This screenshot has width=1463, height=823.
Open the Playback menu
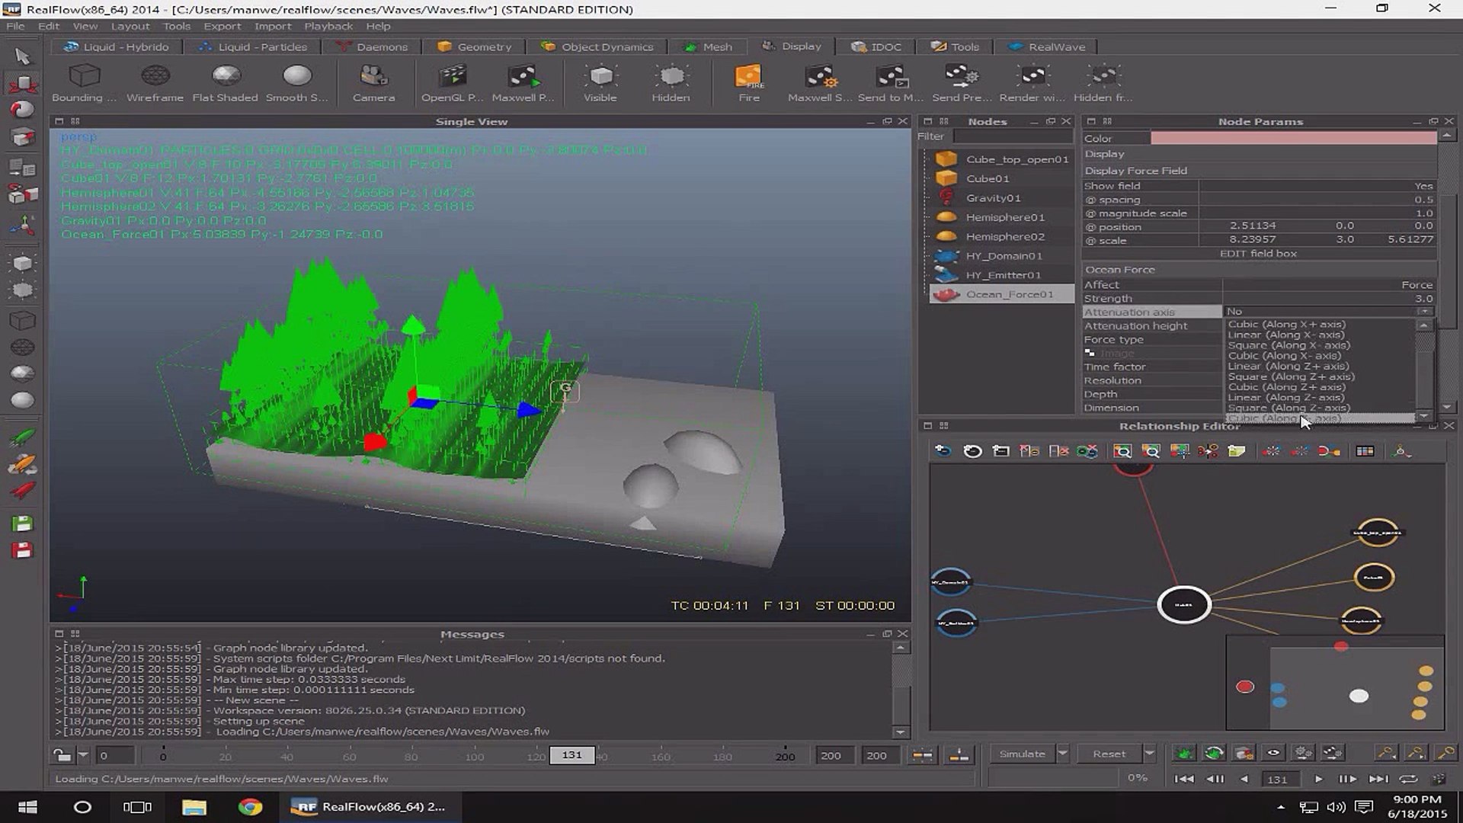tap(328, 25)
